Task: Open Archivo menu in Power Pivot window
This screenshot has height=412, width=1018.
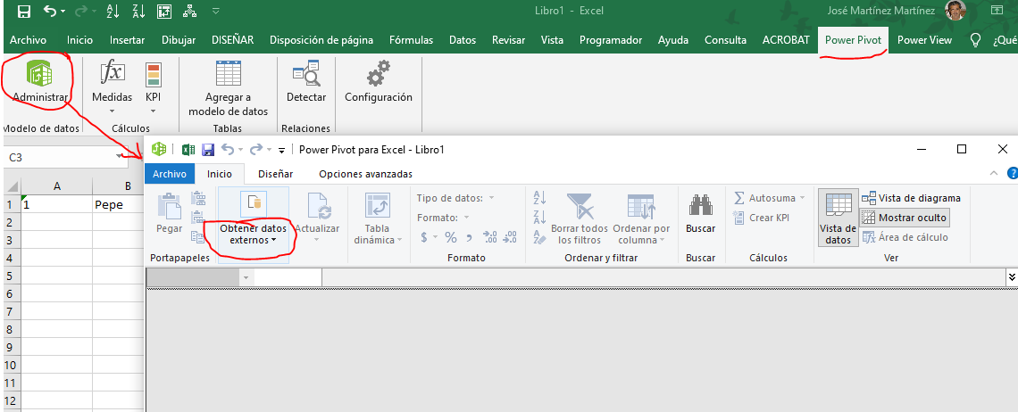Action: click(170, 174)
